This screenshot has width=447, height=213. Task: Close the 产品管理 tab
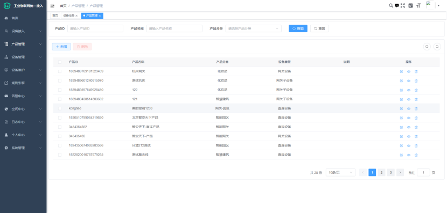coord(100,16)
